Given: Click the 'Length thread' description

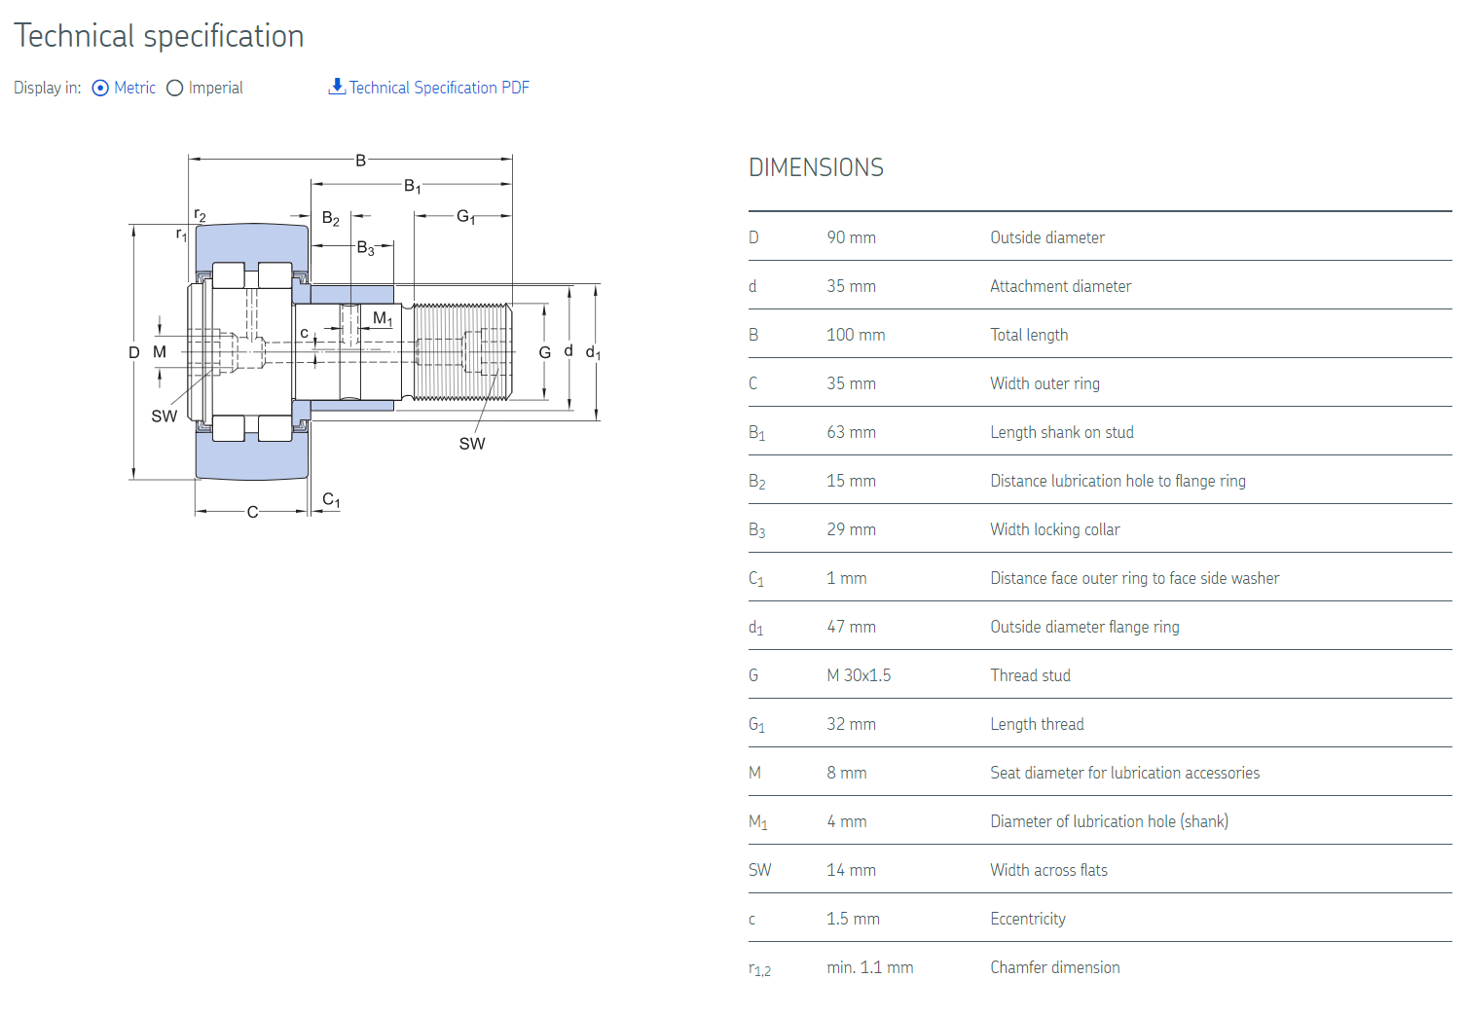Looking at the screenshot, I should [x=1037, y=724].
